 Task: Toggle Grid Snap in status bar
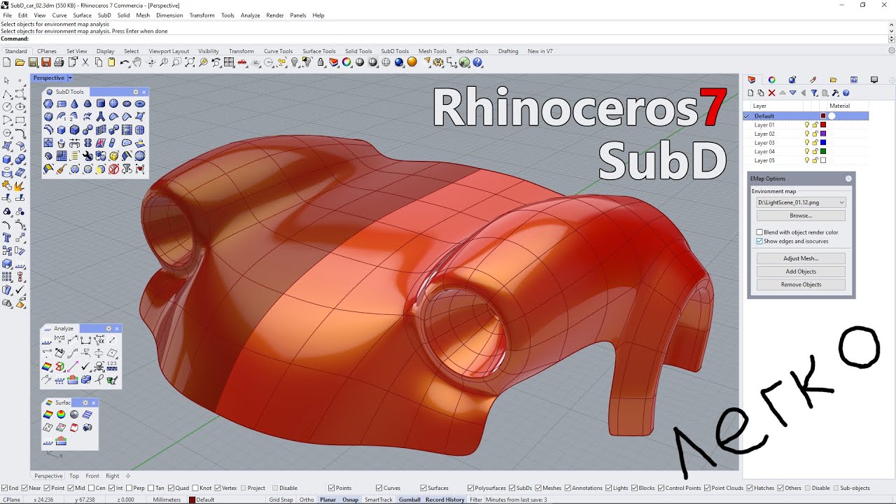pos(281,500)
